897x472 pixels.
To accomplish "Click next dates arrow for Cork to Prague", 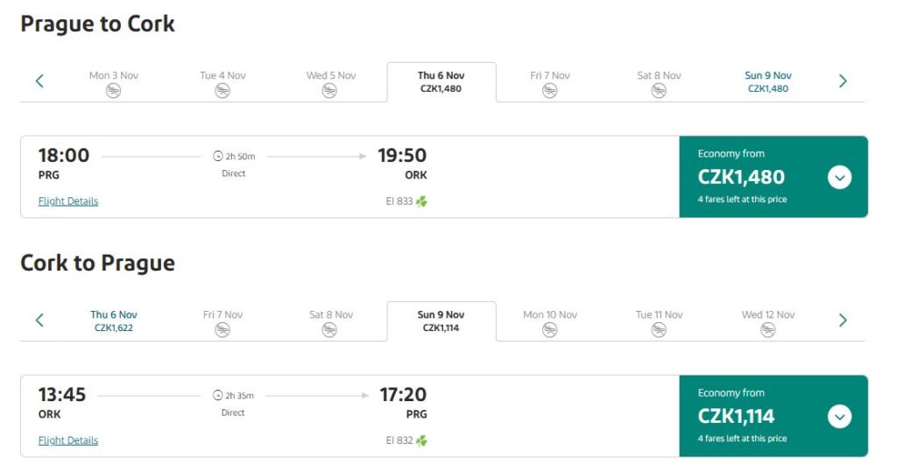I will point(843,321).
